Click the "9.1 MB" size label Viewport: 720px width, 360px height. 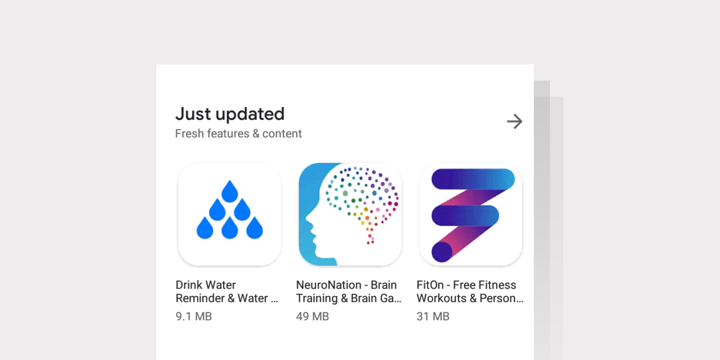coord(193,316)
